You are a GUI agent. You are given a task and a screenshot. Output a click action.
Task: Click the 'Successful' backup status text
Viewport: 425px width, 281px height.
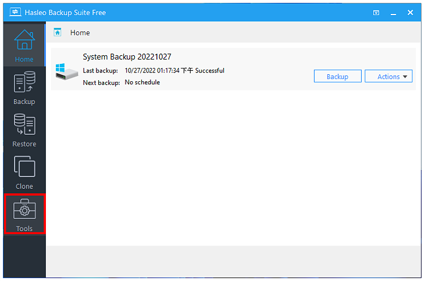point(210,71)
